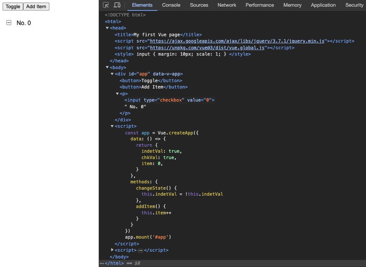Viewport: 366px width, 267px height.
Task: Click the Toggle button on the page
Action: 13,6
